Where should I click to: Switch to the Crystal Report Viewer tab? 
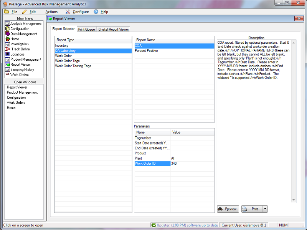click(x=114, y=29)
